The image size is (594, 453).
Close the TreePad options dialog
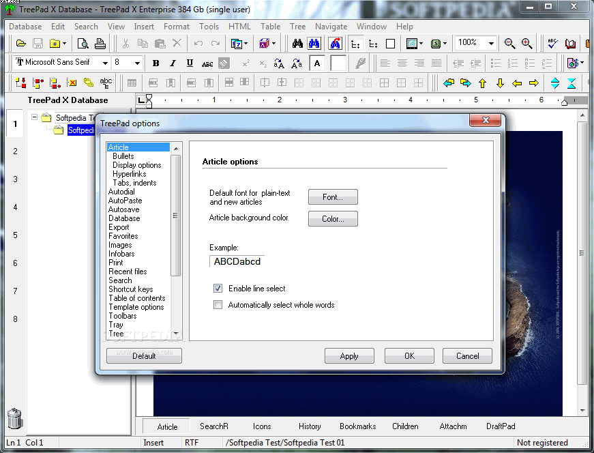(x=486, y=120)
